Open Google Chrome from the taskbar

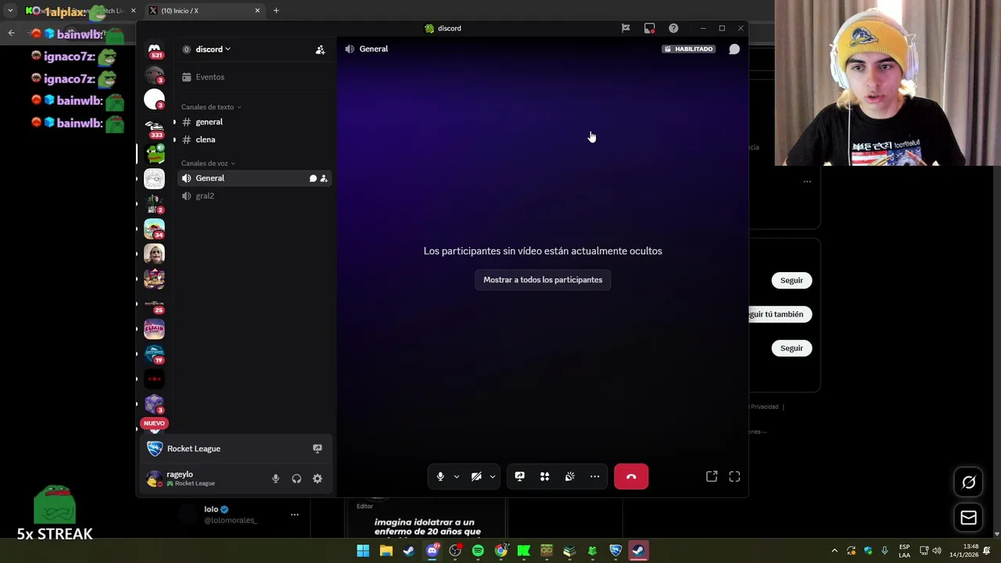[x=500, y=550]
